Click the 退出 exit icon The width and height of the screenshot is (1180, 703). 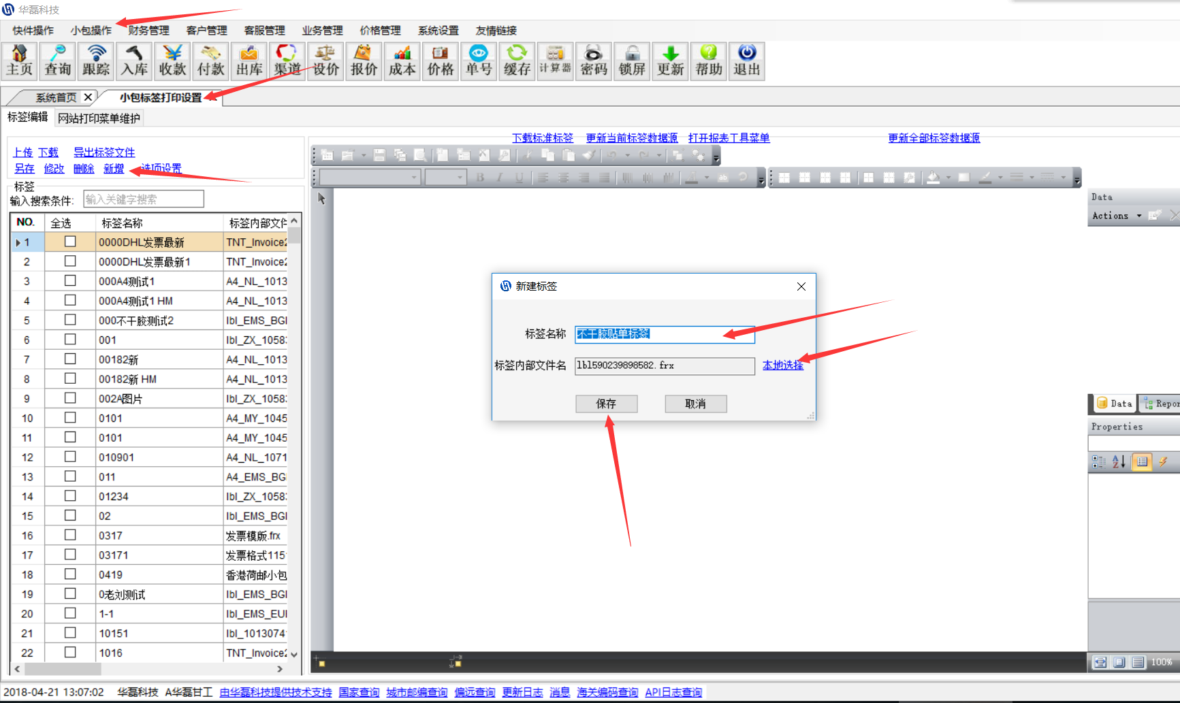(746, 61)
